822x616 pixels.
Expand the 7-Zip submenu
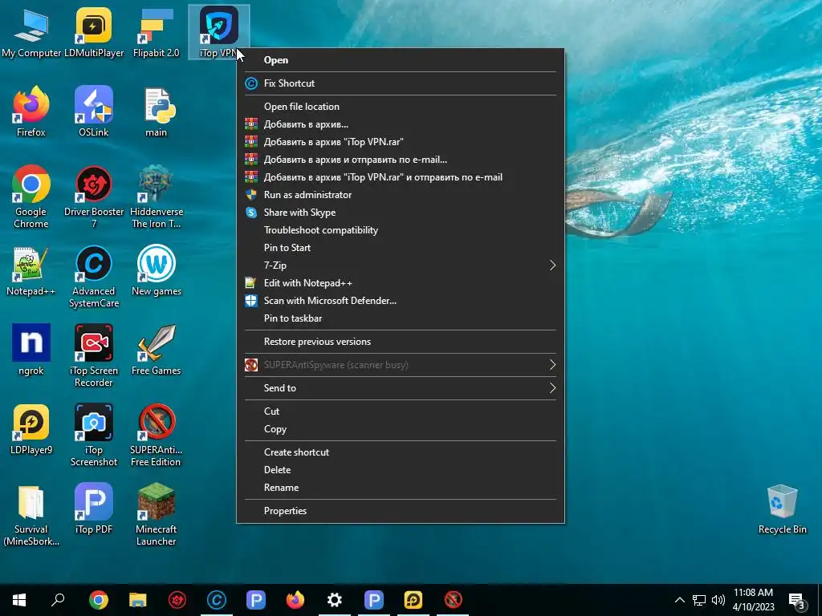401,265
